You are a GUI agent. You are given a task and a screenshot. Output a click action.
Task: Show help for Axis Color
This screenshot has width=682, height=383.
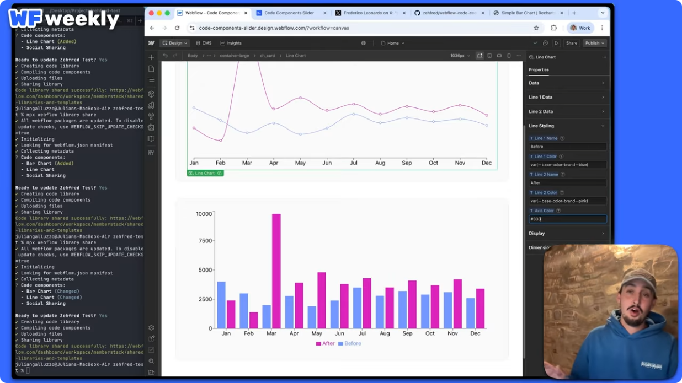click(558, 211)
